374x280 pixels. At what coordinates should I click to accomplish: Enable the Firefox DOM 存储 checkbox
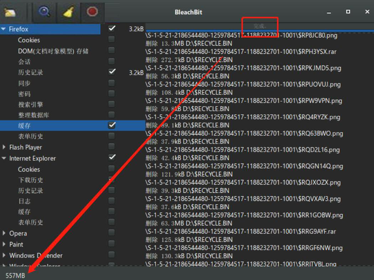point(111,50)
